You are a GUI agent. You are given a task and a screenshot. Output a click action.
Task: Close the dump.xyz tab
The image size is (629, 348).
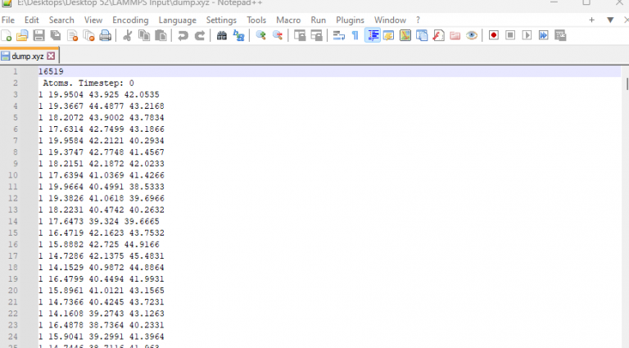coord(51,56)
